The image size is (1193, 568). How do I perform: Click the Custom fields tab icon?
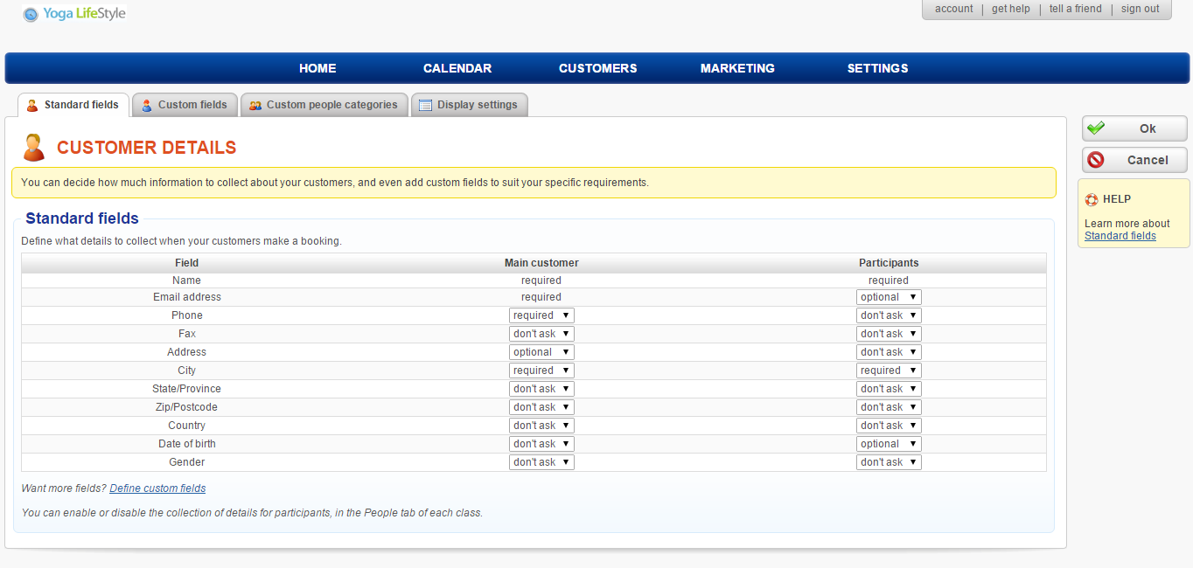(x=147, y=105)
